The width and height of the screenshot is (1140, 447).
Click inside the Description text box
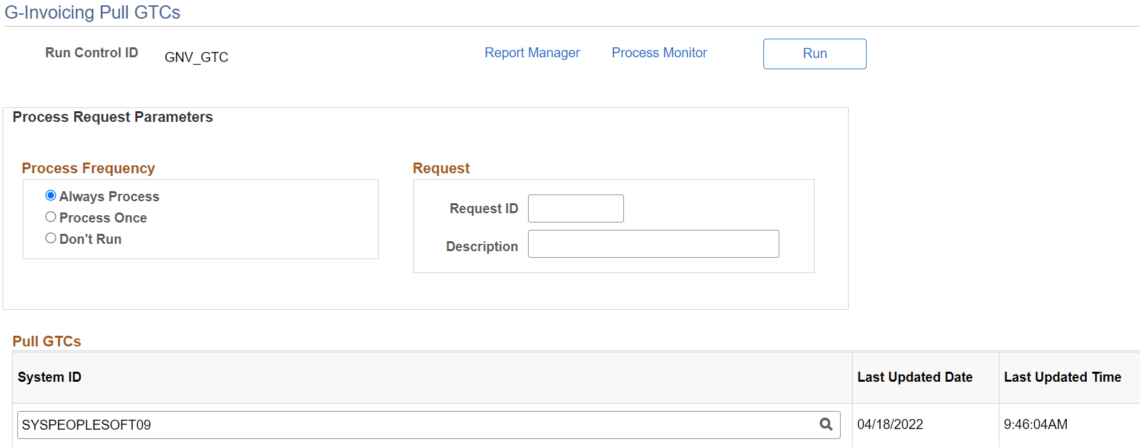[x=653, y=244]
